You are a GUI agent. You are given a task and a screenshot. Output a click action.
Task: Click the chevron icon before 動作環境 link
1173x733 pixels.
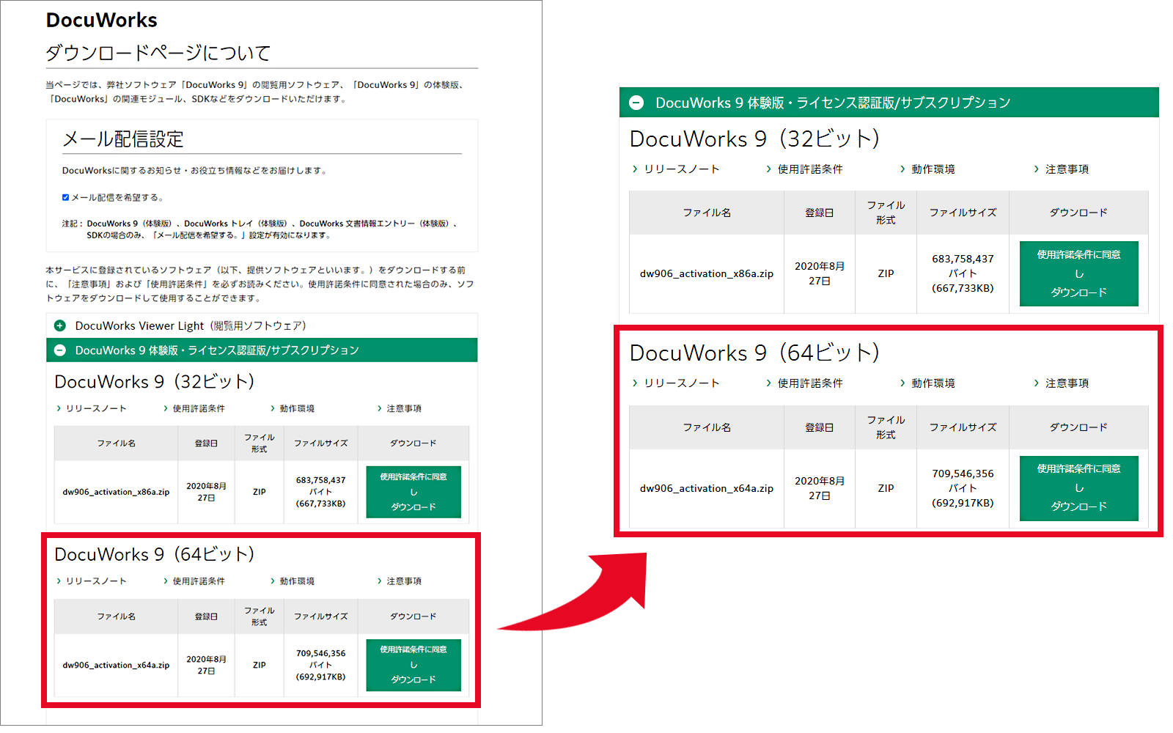pyautogui.click(x=271, y=408)
